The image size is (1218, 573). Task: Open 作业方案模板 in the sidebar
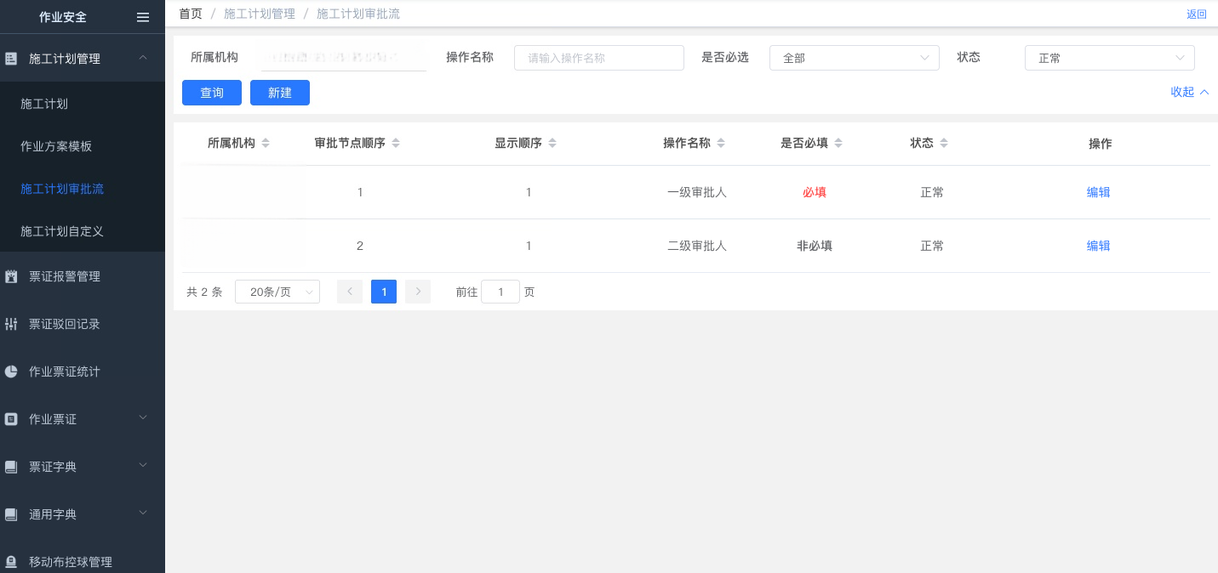(x=56, y=146)
